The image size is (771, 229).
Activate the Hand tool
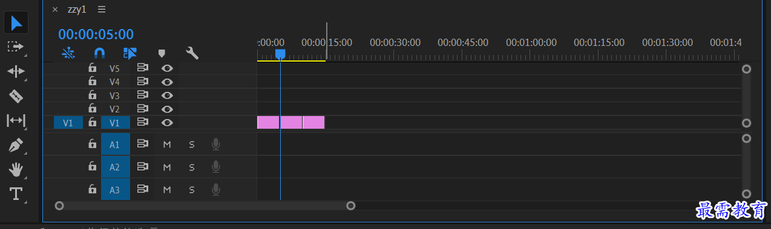click(x=16, y=170)
